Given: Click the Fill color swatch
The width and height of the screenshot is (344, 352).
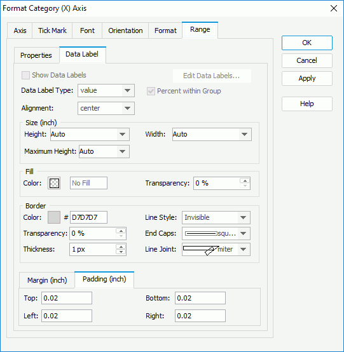Looking at the screenshot, I should 54,183.
